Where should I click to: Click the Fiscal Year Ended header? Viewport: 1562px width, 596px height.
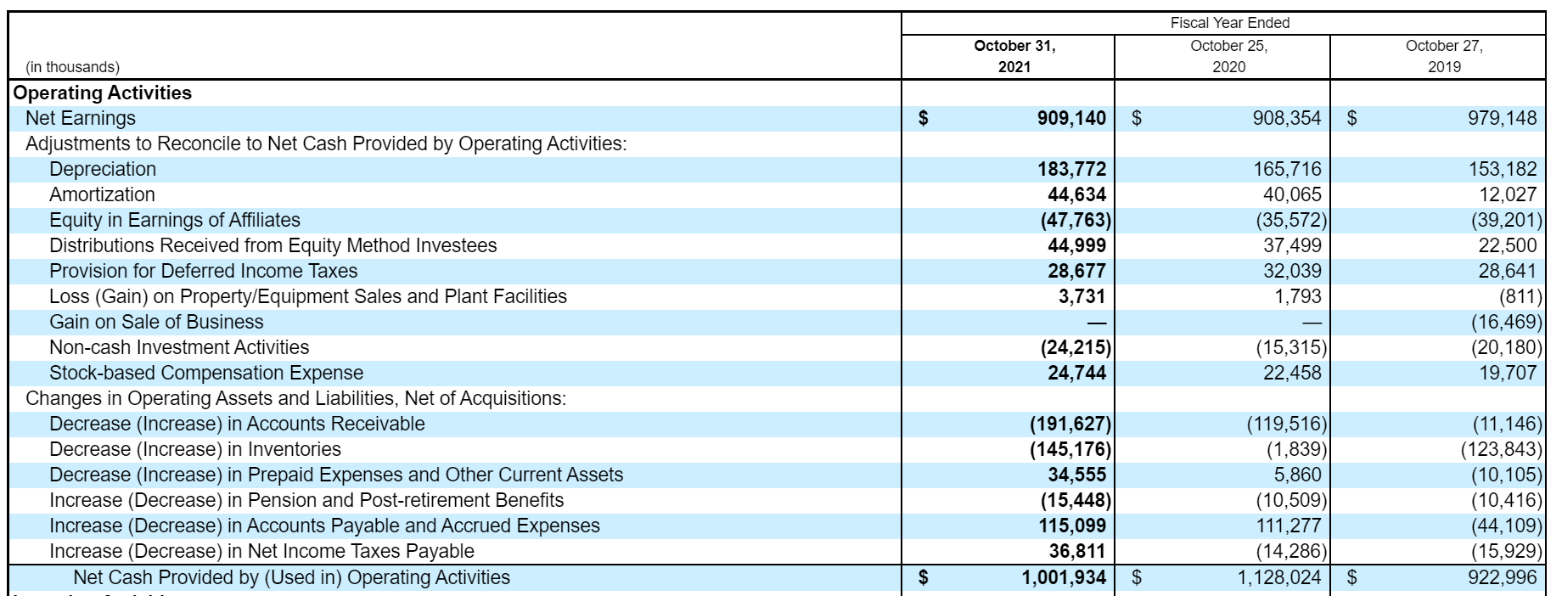(x=1229, y=23)
